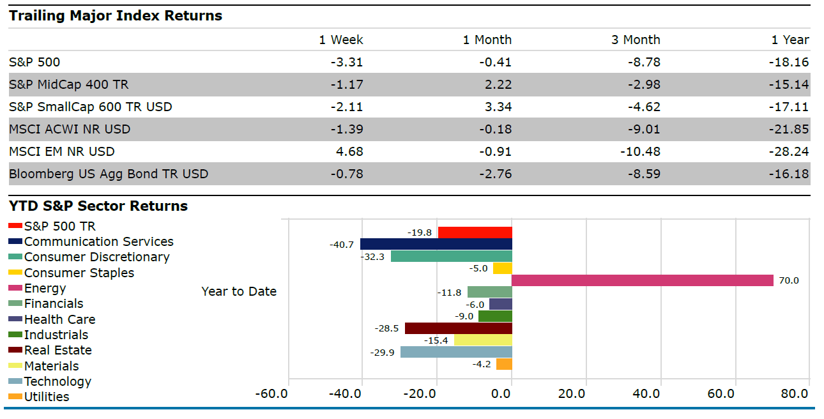Click the yellow Consumer Staples legend swatch
This screenshot has width=824, height=419.
coord(15,273)
